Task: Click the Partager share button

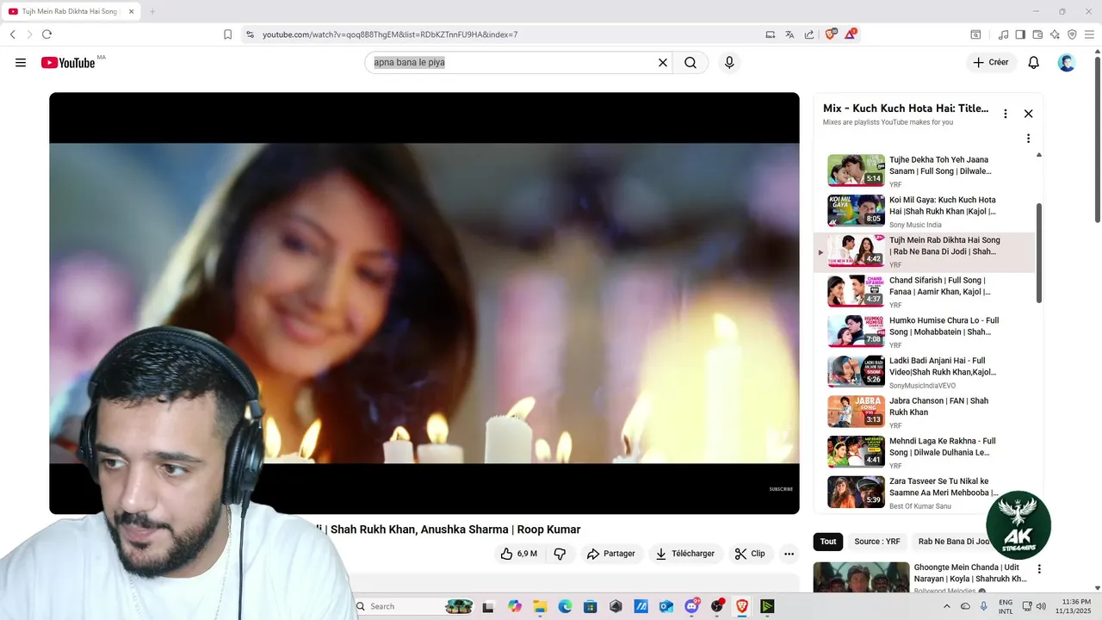Action: (610, 554)
